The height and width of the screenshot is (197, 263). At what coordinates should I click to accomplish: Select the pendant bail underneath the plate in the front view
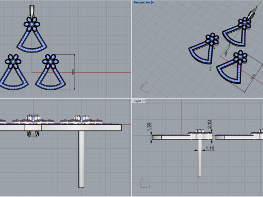click(x=33, y=134)
